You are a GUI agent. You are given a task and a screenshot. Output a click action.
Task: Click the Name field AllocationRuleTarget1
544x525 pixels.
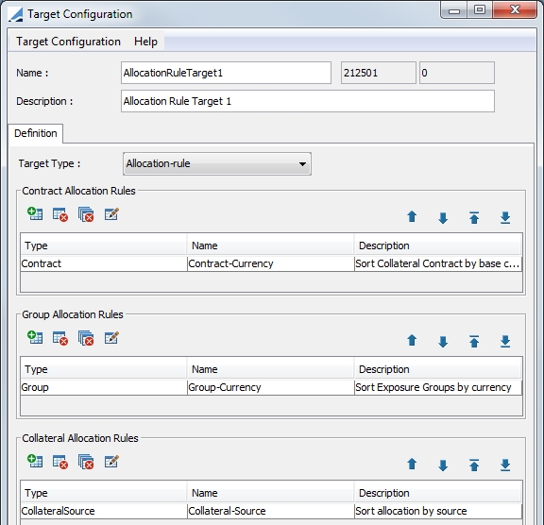pos(226,73)
